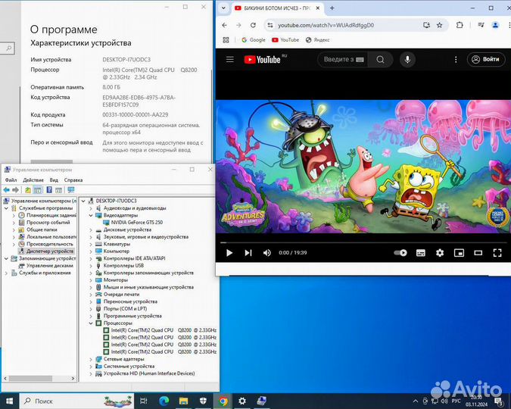Open File Explorer from taskbar
The width and height of the screenshot is (511, 409).
[x=183, y=401]
